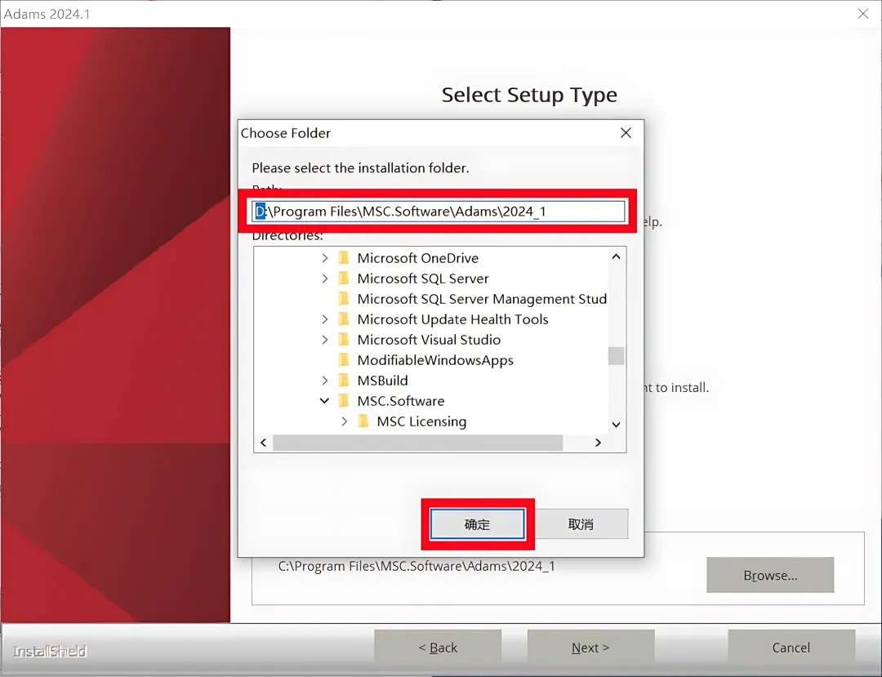The image size is (882, 677).
Task: Expand the MSBuild folder node
Action: (324, 381)
